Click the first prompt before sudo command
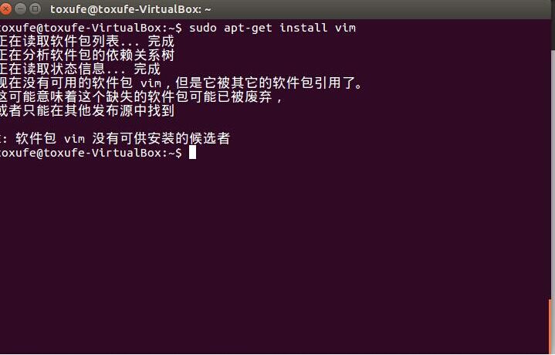The image size is (555, 355). (91, 28)
